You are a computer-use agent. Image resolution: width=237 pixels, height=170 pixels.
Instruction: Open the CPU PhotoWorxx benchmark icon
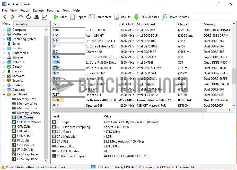click(x=14, y=122)
